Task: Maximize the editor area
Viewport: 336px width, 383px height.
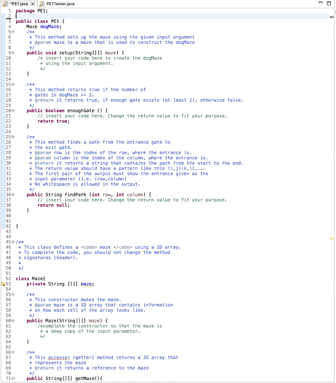Action: [329, 3]
